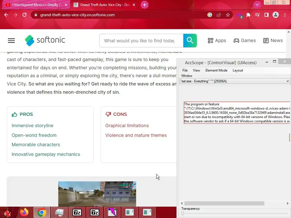The width and height of the screenshot is (291, 218).
Task: Open the Extensions puzzle menu
Action: [x=248, y=15]
